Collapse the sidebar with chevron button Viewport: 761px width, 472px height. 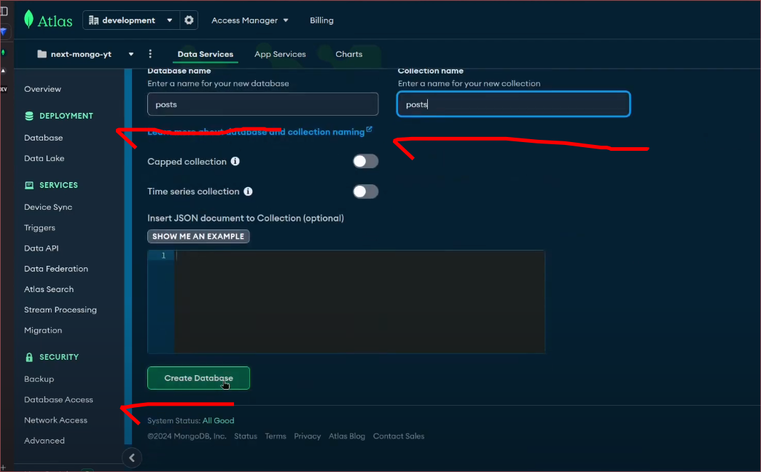[131, 457]
